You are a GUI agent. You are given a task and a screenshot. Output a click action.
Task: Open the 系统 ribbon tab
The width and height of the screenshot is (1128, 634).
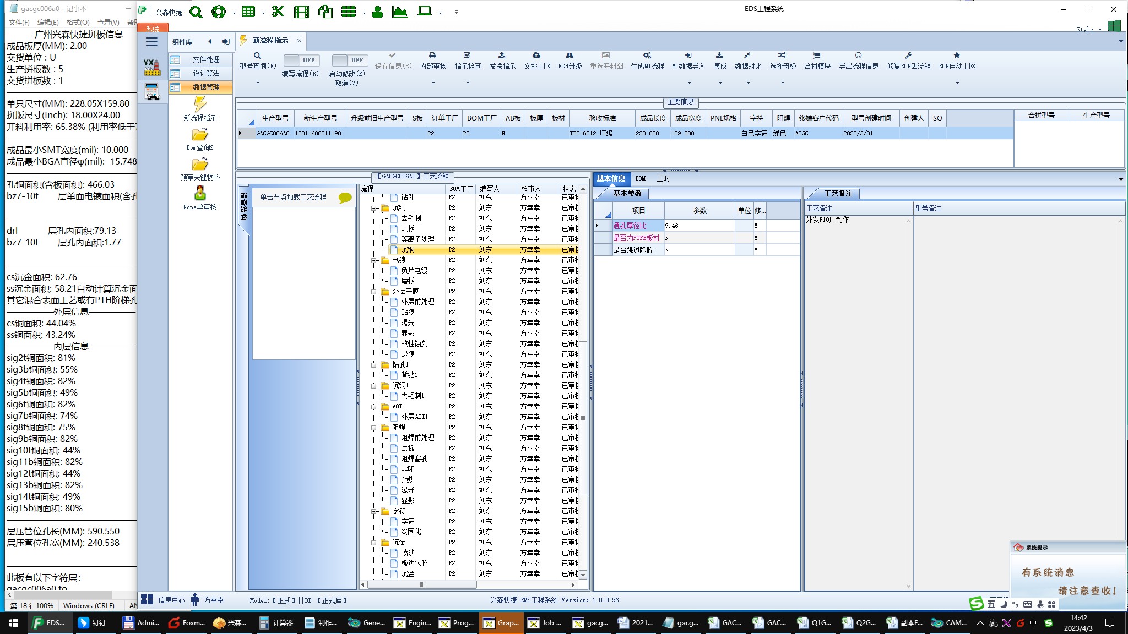tap(153, 28)
